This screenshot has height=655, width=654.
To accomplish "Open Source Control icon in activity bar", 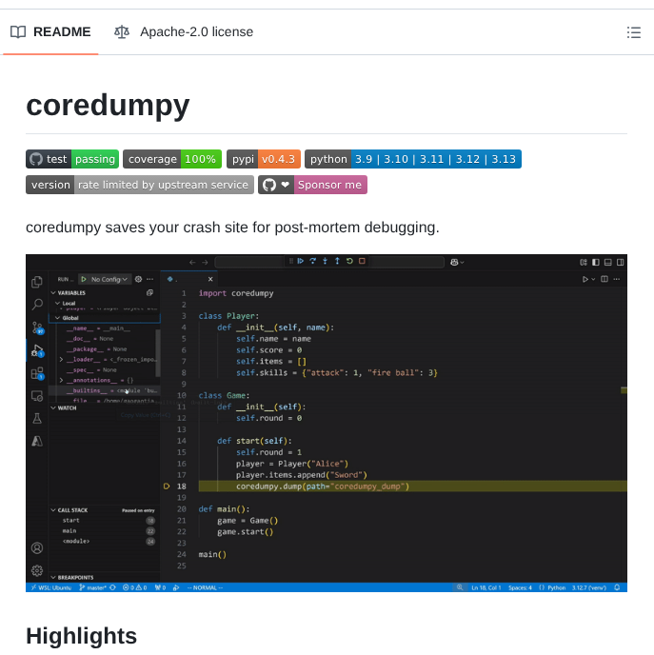I will pos(37,327).
